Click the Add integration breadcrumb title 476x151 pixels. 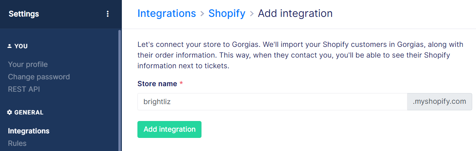tap(295, 13)
